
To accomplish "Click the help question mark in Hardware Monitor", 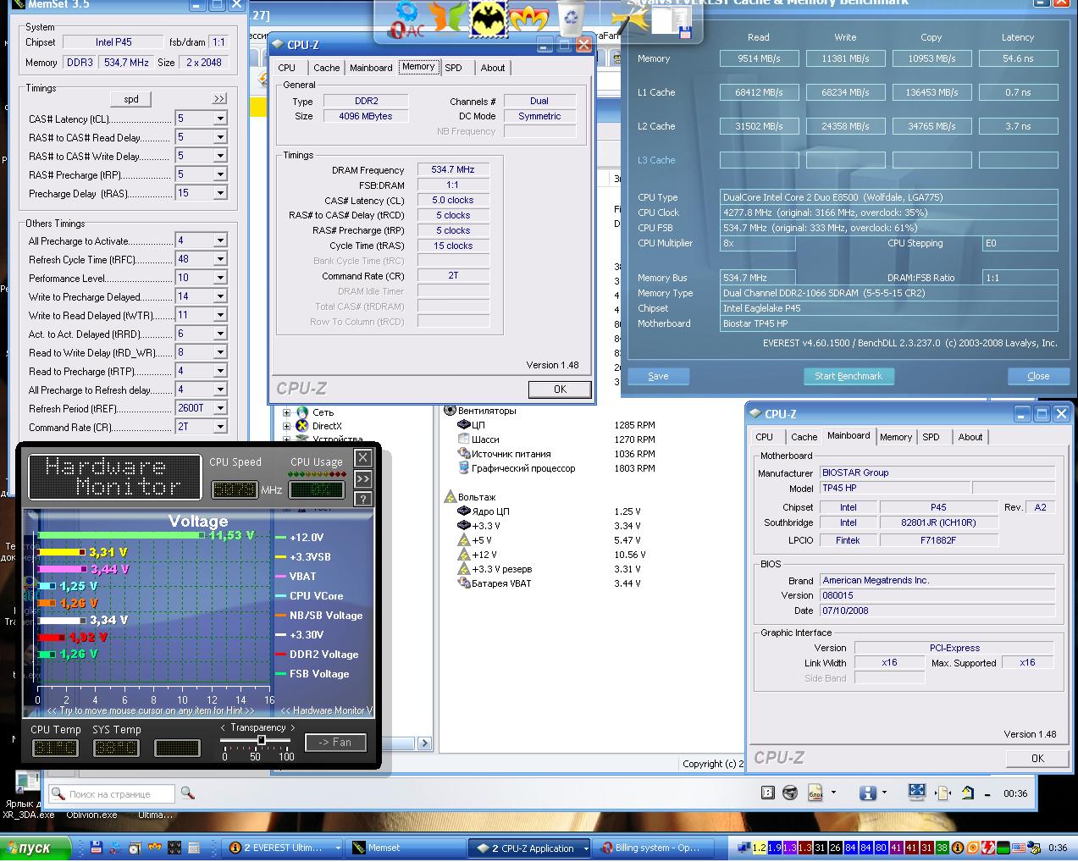I will point(363,499).
